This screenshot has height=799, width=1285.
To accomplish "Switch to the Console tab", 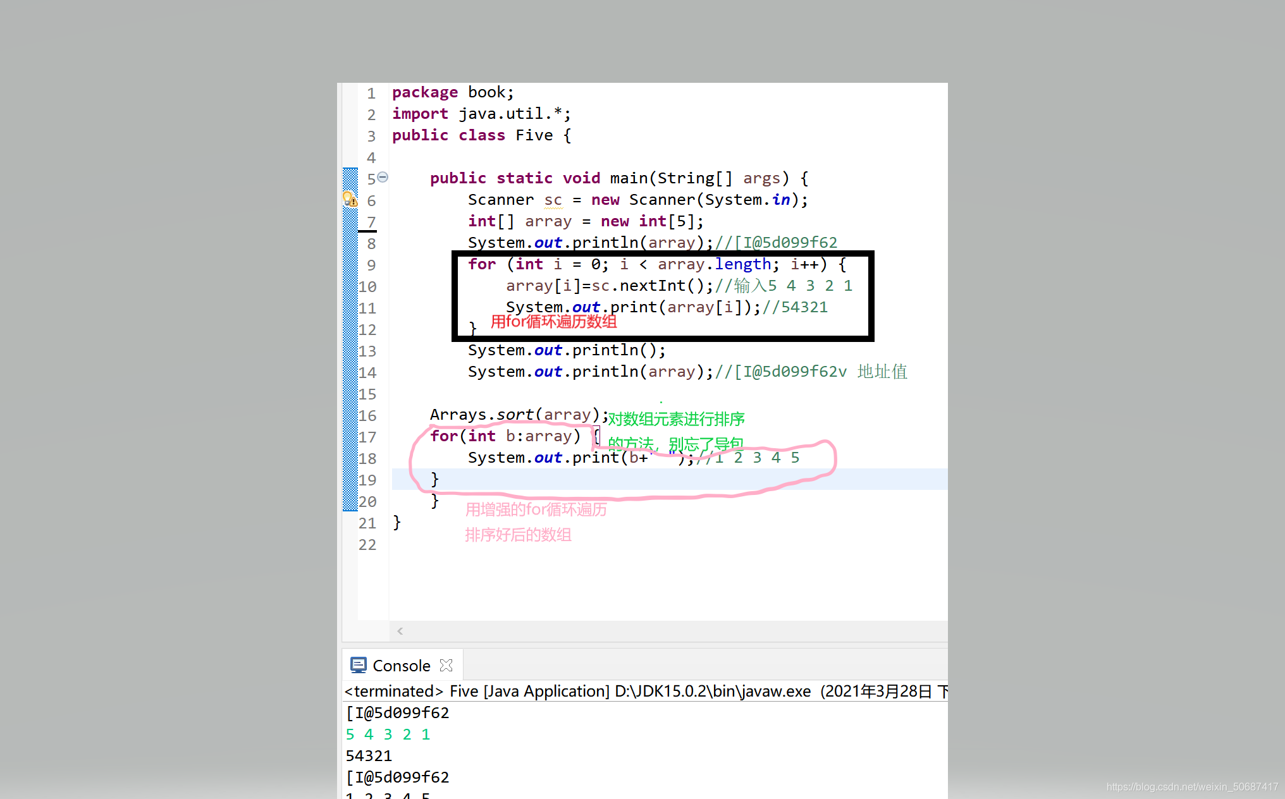I will (401, 666).
